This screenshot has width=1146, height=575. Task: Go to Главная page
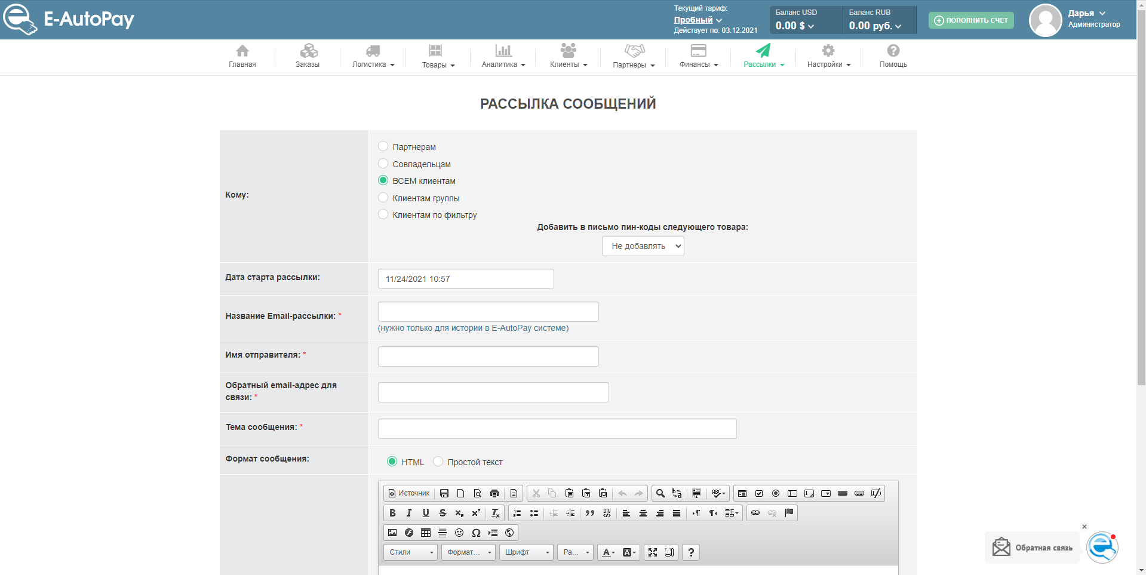point(242,57)
